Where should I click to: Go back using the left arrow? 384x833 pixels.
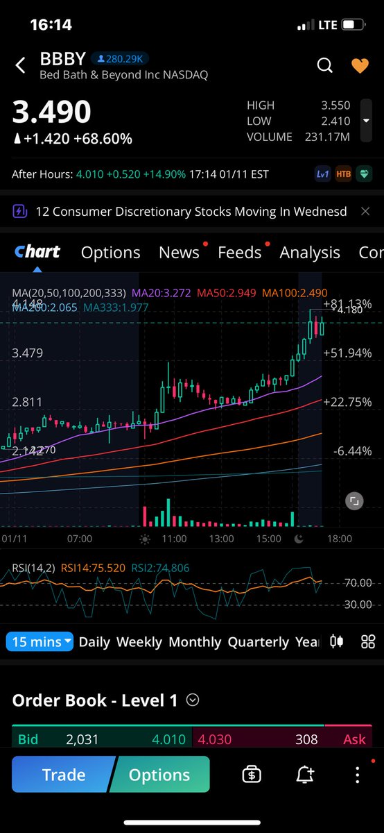click(x=21, y=65)
